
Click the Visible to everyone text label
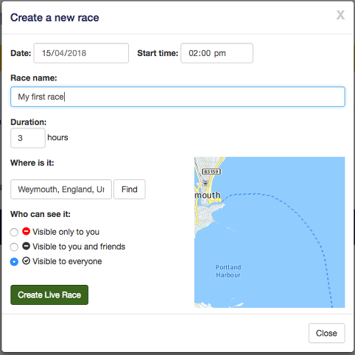(x=67, y=261)
